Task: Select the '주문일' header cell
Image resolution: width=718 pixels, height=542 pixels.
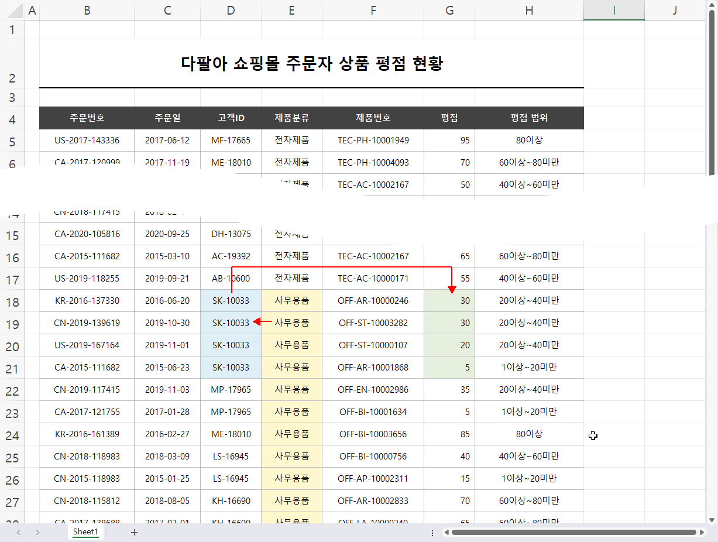Action: click(167, 118)
